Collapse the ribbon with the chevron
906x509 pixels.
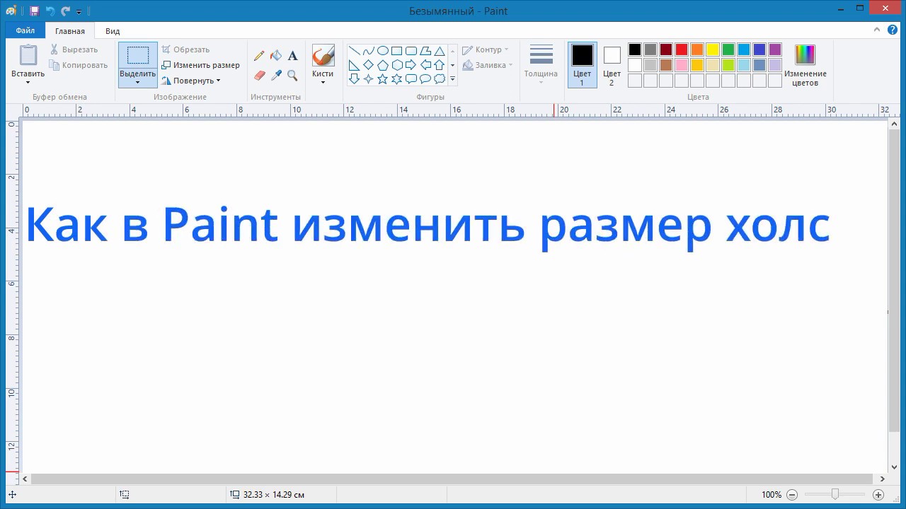coord(878,30)
